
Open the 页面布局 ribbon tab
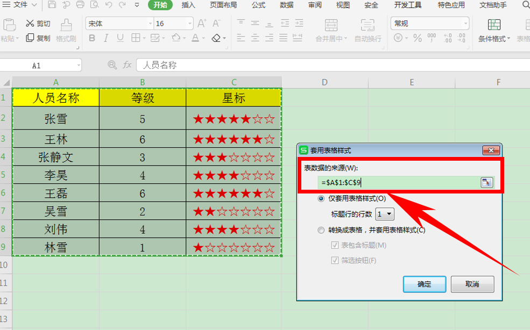pos(223,5)
